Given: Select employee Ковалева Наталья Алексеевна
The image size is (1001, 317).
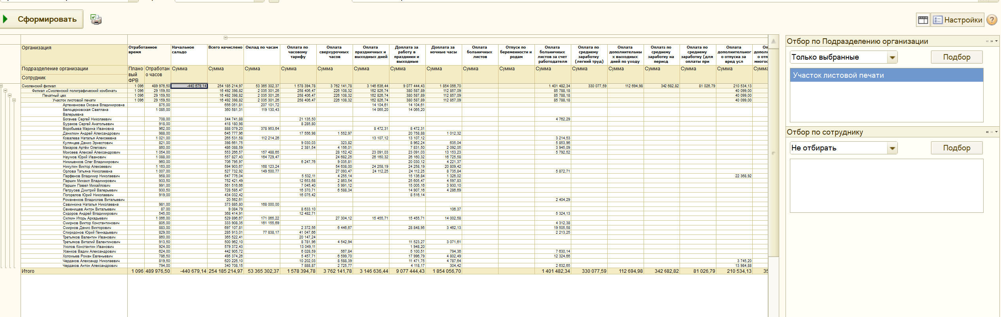Looking at the screenshot, I should pos(89,138).
